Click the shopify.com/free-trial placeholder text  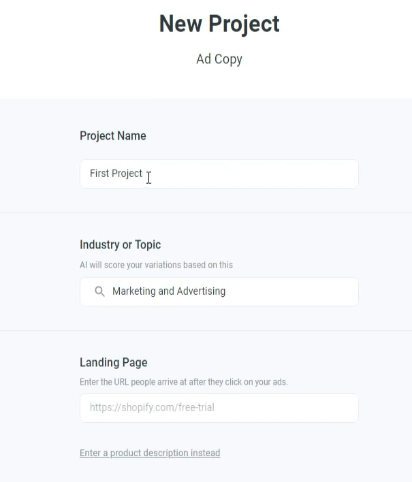(x=152, y=408)
